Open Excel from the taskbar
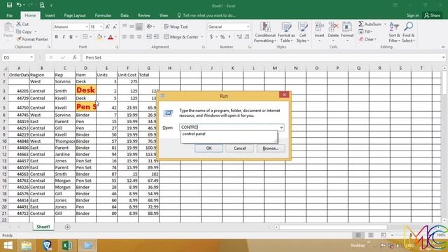Image resolution: width=448 pixels, height=252 pixels. pyautogui.click(x=66, y=246)
